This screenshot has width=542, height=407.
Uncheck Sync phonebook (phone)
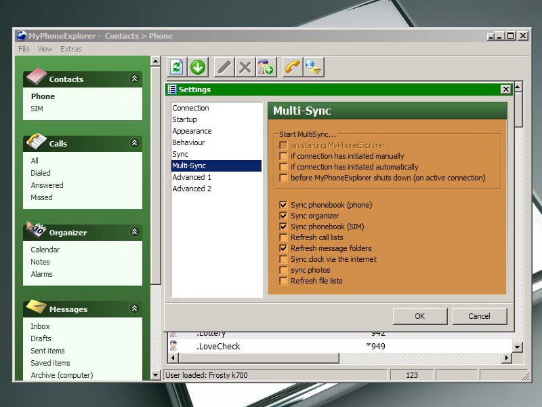tap(283, 205)
